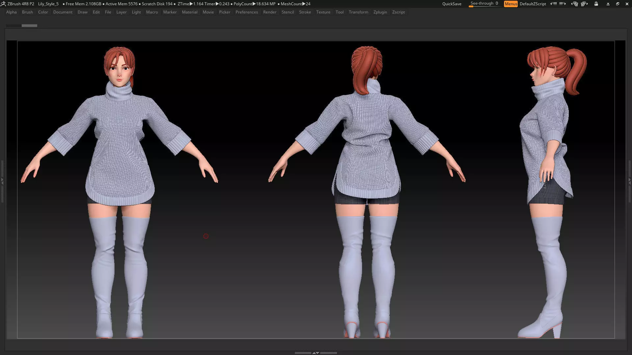Click the Timer 0.243 readout
The height and width of the screenshot is (355, 632).
coord(217,4)
